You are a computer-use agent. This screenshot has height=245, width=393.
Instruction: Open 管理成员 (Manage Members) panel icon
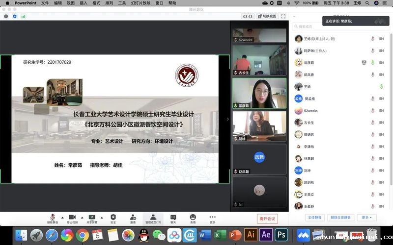pos(153,217)
